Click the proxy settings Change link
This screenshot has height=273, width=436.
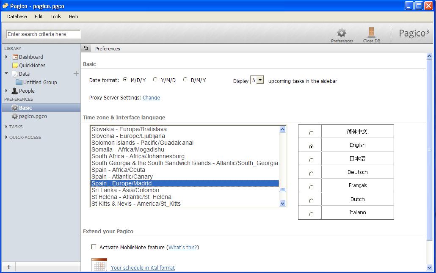click(x=151, y=98)
